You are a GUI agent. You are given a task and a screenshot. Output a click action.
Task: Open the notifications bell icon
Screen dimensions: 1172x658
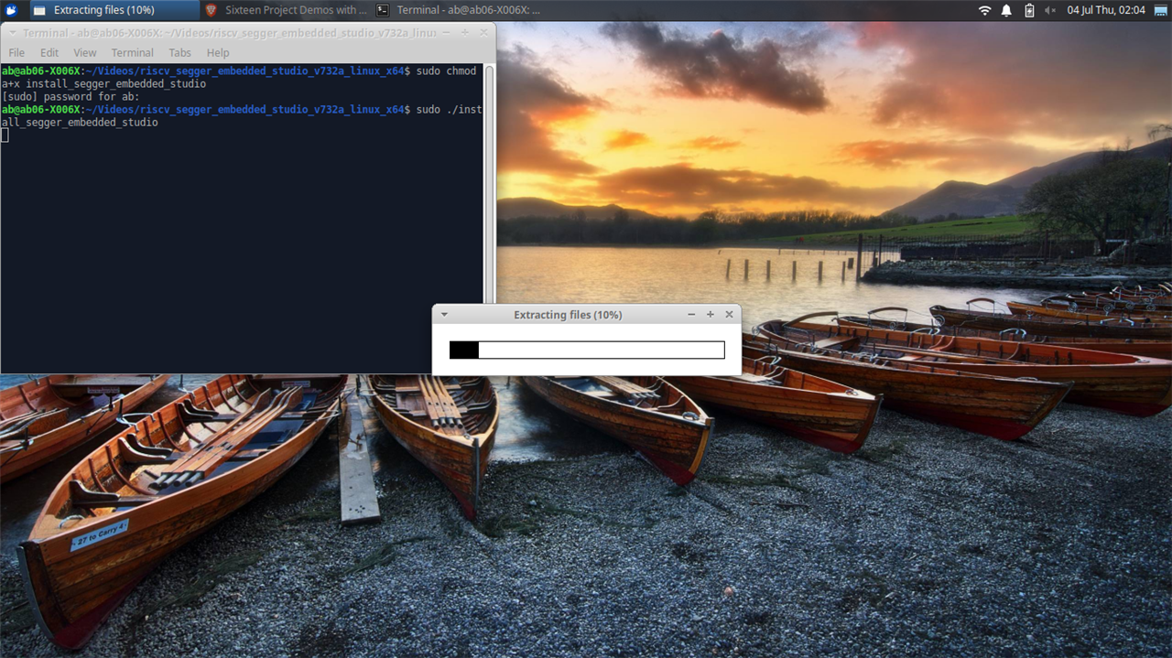[x=1006, y=10]
